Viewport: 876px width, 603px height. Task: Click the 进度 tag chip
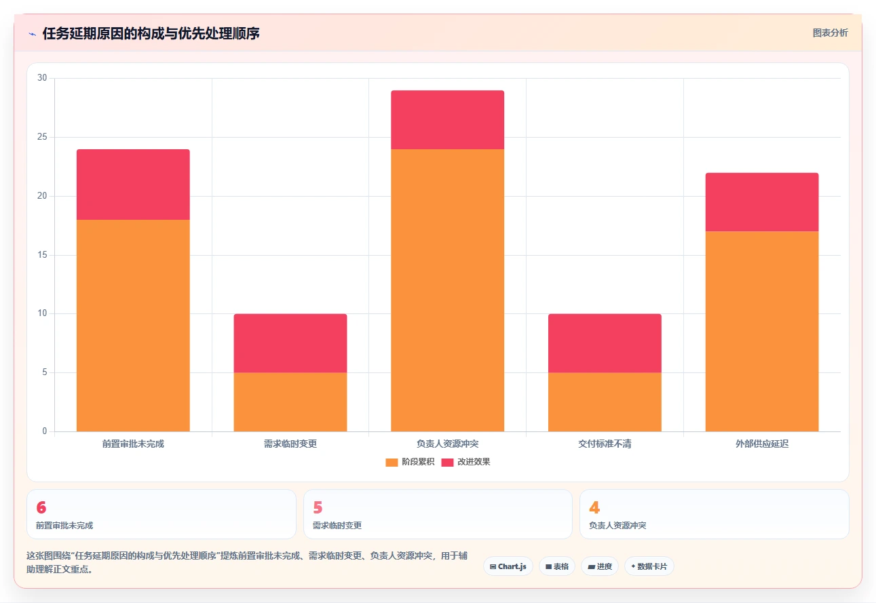(600, 566)
